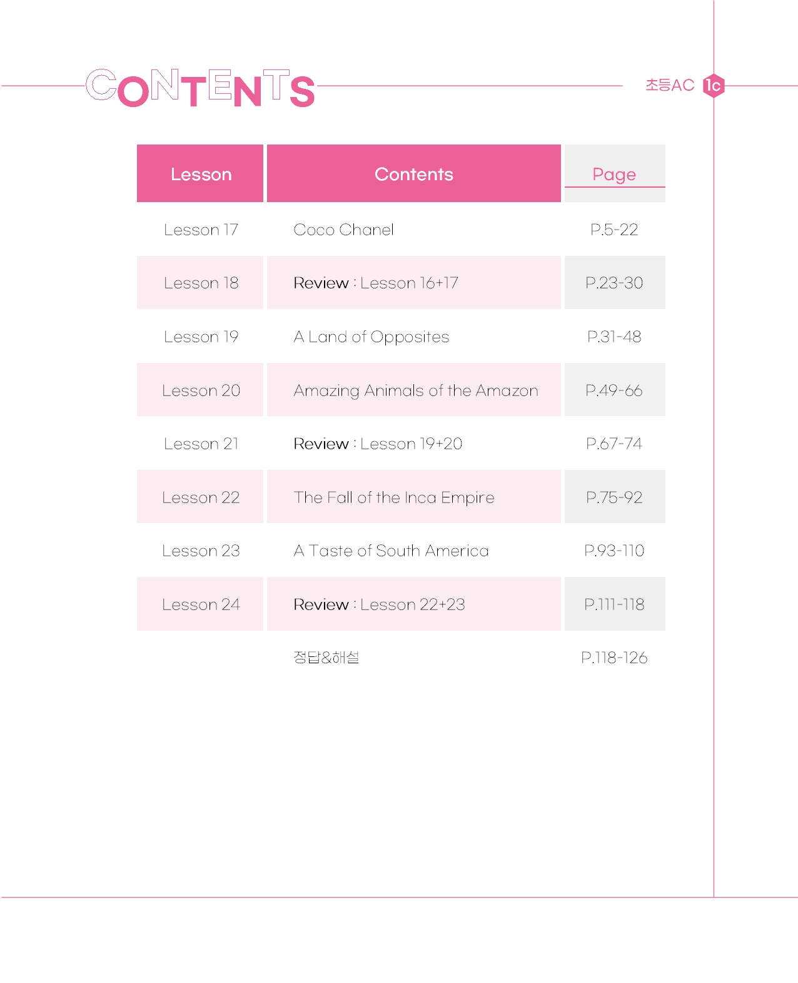Select Lesson 19 row label
This screenshot has width=798, height=983.
click(x=201, y=337)
